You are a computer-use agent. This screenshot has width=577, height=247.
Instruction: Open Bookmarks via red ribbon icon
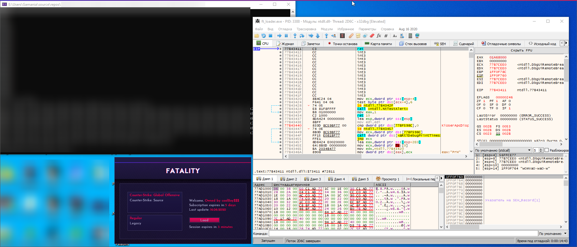(x=372, y=36)
